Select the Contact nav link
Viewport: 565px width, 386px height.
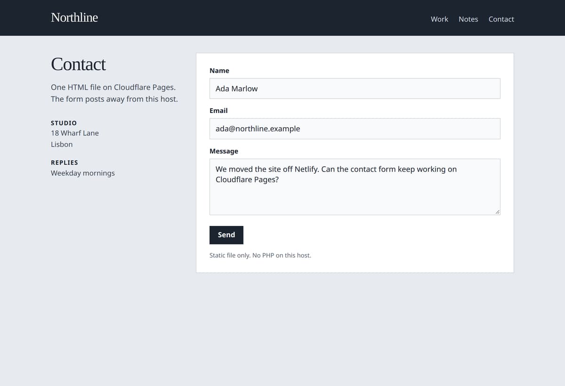pos(501,19)
